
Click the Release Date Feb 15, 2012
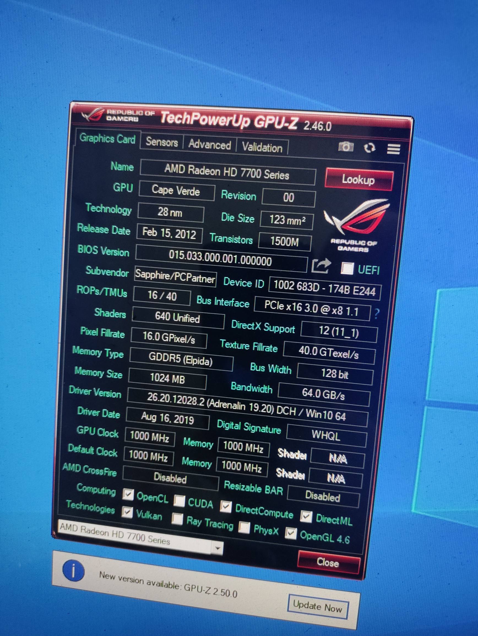(x=169, y=233)
